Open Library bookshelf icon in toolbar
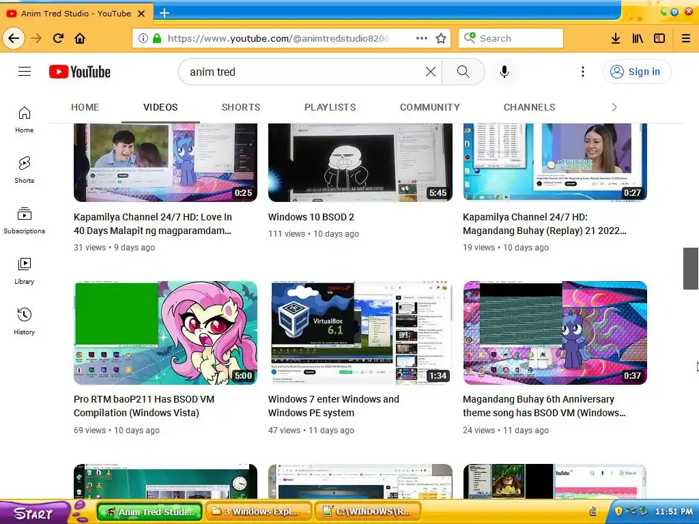This screenshot has width=699, height=524. coord(638,38)
